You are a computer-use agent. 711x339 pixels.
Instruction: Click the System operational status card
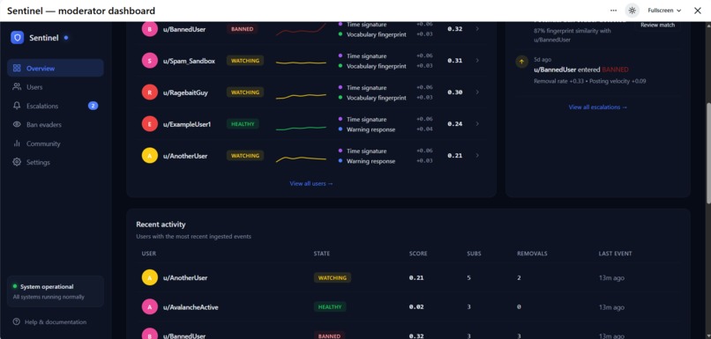click(x=56, y=291)
